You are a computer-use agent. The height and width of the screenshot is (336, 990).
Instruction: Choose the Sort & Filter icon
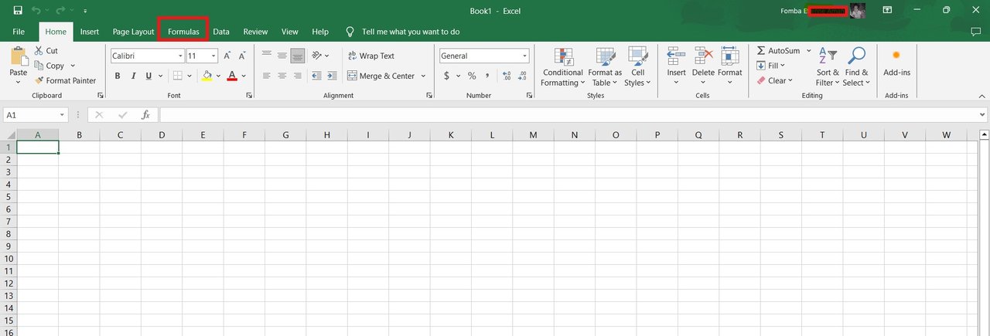(x=828, y=56)
